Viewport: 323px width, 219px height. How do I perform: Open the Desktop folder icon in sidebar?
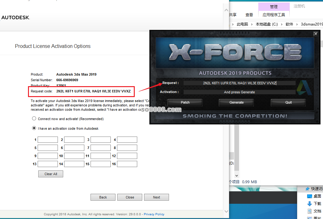click(x=309, y=196)
